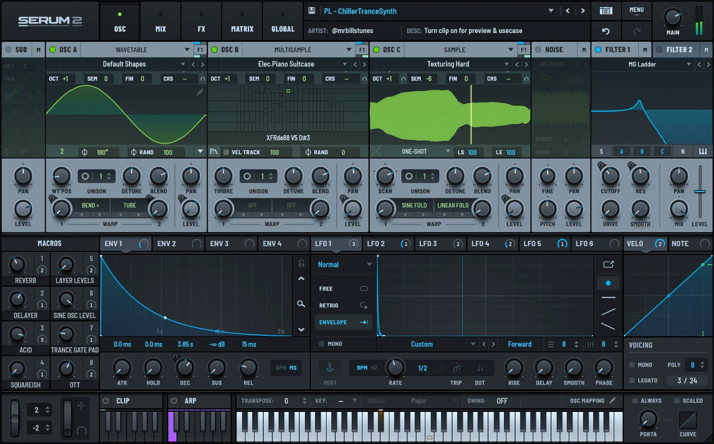714x444 pixels.
Task: Click the LFO export shape icon
Action: [x=609, y=264]
